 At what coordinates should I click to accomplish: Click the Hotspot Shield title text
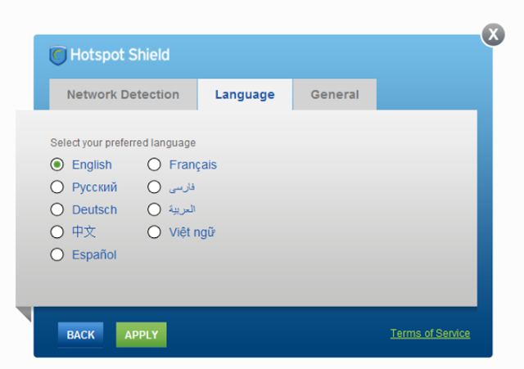[x=120, y=55]
